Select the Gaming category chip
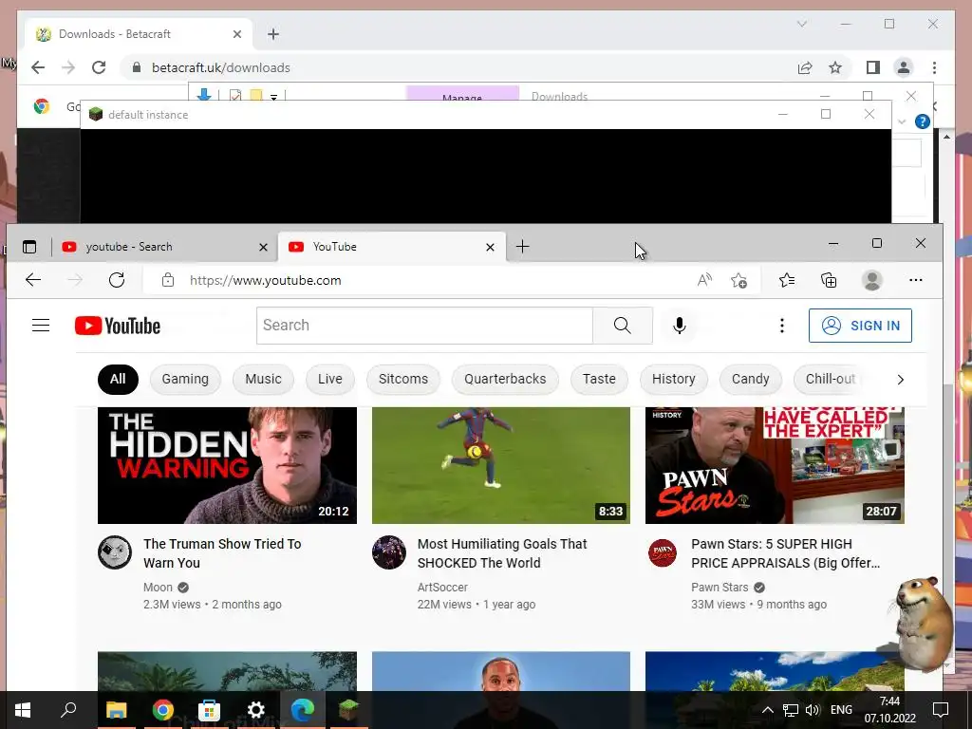 pos(185,379)
